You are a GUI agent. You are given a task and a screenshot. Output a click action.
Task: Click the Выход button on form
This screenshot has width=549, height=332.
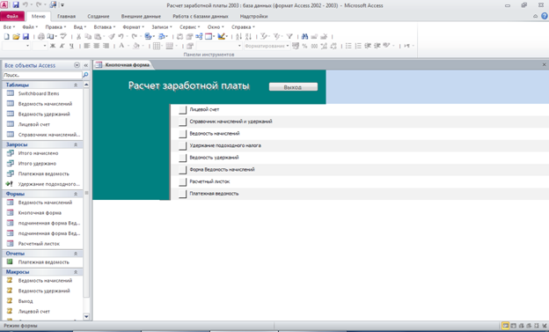coord(293,87)
